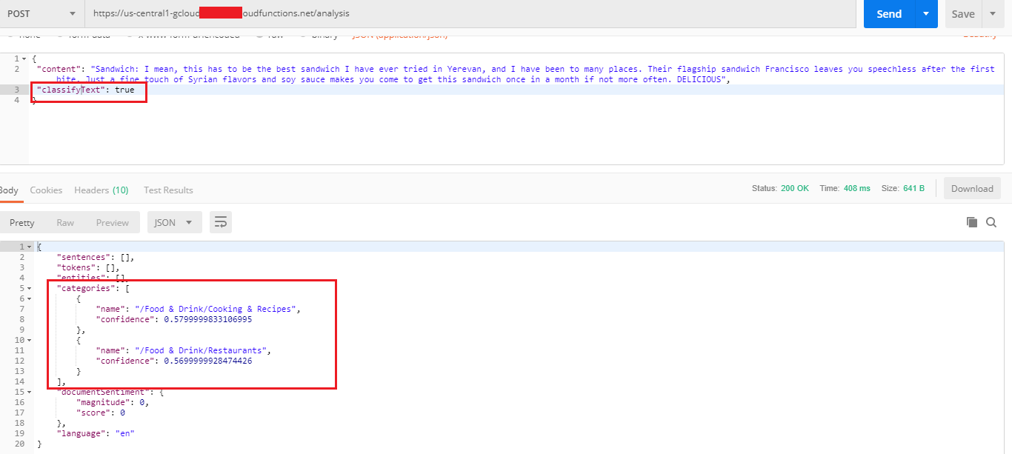Screen dimensions: 1012x454
Task: Collapse the categories array in the response
Action: 29,288
